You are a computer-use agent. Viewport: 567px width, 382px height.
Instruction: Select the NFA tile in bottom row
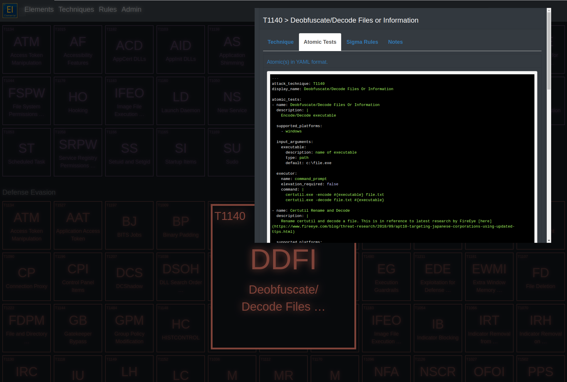[x=386, y=369]
